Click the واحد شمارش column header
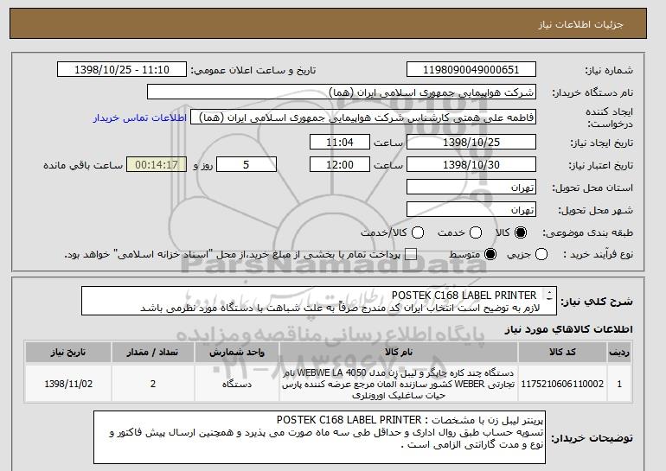666x471 pixels. 237,353
